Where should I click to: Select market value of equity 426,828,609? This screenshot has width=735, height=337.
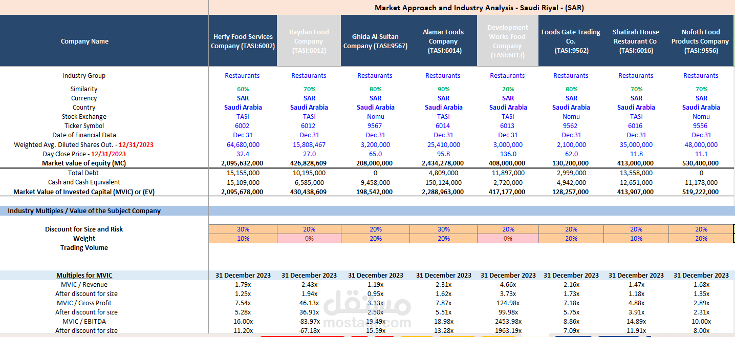[309, 163]
